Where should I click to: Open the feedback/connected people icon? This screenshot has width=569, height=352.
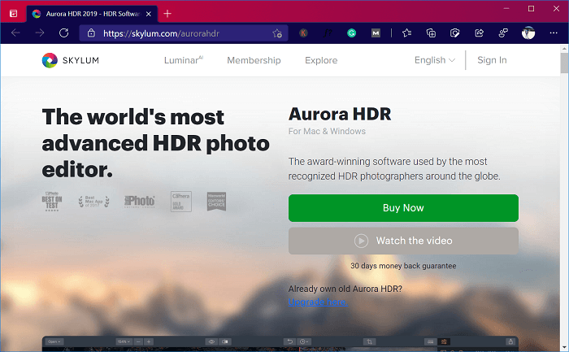pos(503,33)
